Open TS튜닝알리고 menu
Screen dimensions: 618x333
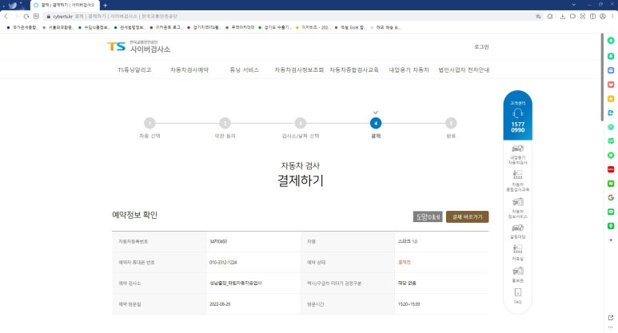pos(134,69)
